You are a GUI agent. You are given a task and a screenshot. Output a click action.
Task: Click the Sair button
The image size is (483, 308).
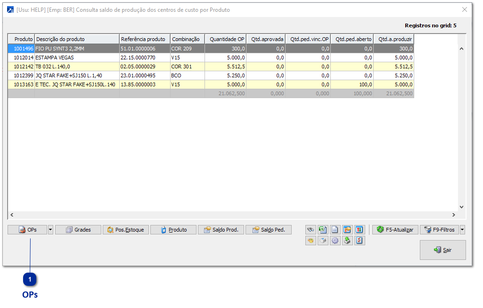[x=442, y=250]
